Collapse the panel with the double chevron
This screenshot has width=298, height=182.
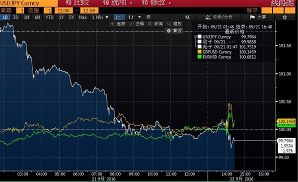[187, 17]
